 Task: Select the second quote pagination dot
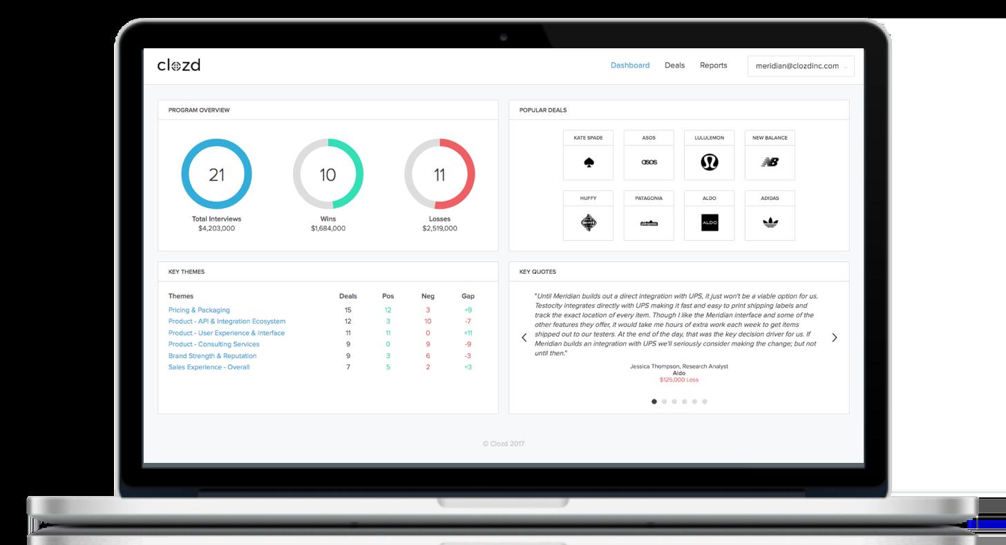click(x=664, y=402)
